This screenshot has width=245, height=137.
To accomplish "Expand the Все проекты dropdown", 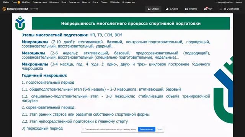I will pos(129,2).
